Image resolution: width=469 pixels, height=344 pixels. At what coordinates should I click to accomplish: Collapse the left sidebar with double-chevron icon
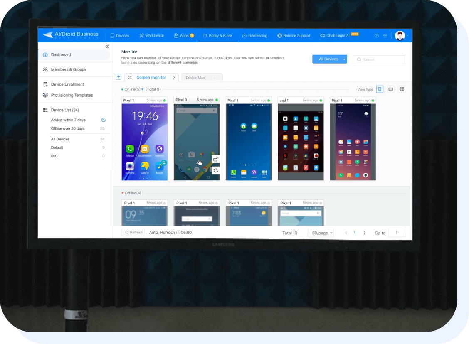[107, 47]
